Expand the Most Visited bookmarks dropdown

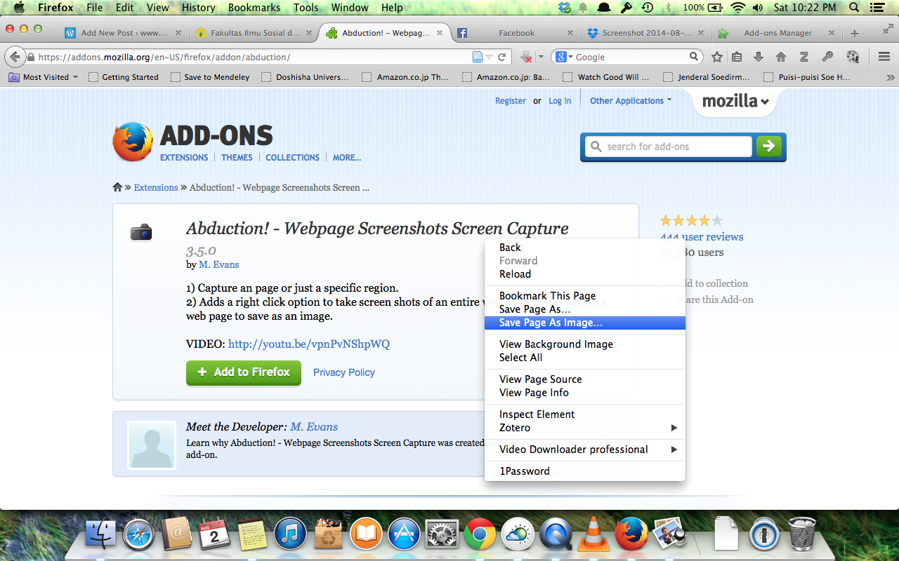44,77
